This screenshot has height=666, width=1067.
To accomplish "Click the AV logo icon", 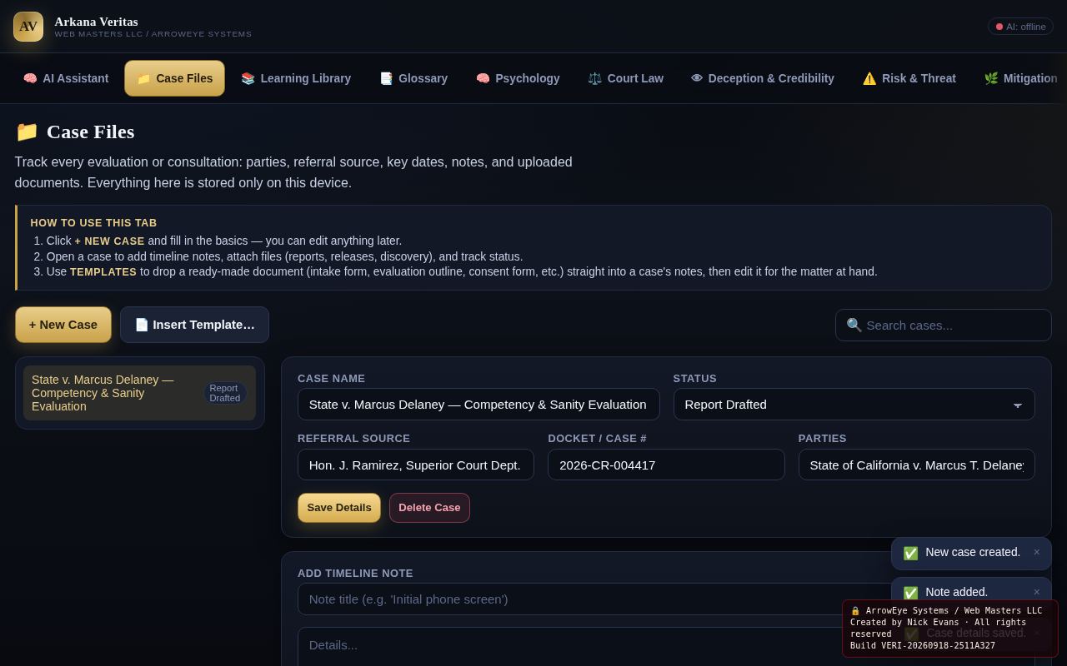I will point(28,27).
